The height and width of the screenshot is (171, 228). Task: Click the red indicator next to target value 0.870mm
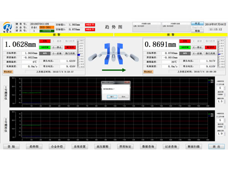(90, 29)
